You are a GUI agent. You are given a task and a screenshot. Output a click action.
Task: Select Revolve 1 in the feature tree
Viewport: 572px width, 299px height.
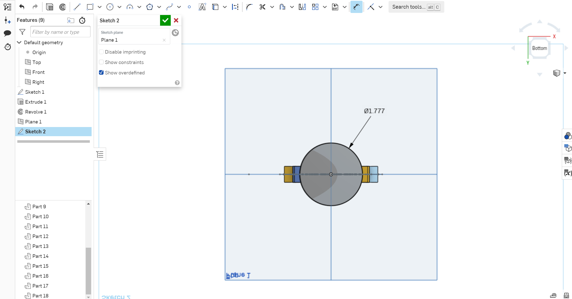coord(35,112)
